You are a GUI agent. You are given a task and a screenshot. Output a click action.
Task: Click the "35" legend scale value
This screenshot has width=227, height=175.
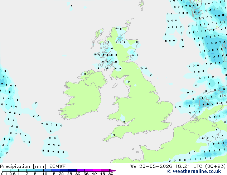(86, 174)
